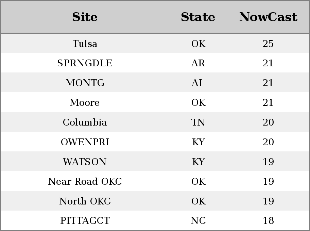Select the SPRNGDLE site cell
The height and width of the screenshot is (231, 310).
(x=85, y=63)
